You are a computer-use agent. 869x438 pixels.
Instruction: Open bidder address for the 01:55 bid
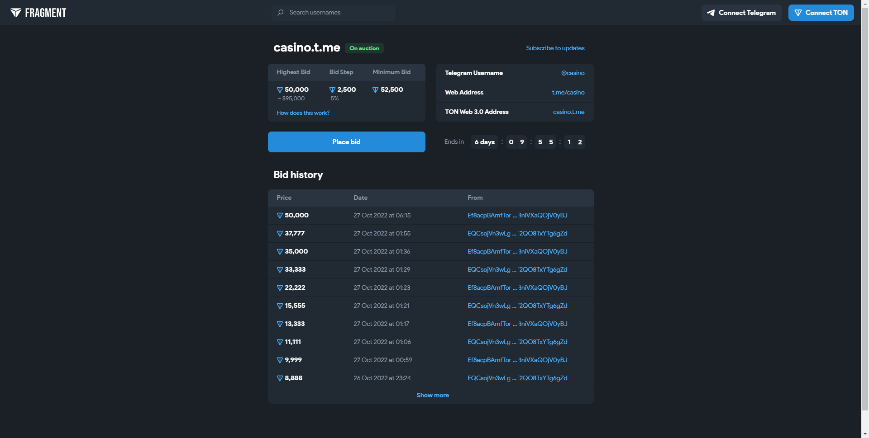[517, 234]
